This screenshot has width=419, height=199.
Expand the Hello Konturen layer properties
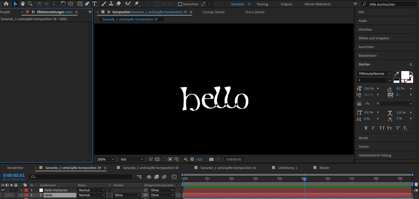(22, 190)
